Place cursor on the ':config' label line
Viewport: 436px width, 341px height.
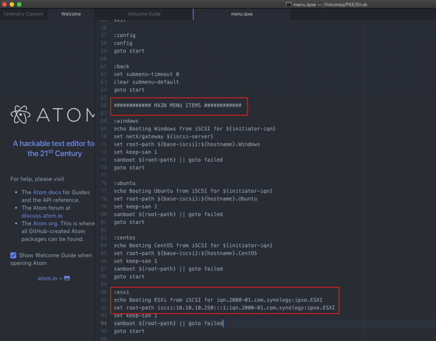(x=125, y=35)
